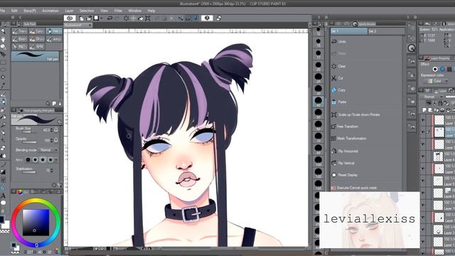The height and width of the screenshot is (256, 455).
Task: Click Mesh Transformation in Quick Access
Action: click(x=352, y=139)
